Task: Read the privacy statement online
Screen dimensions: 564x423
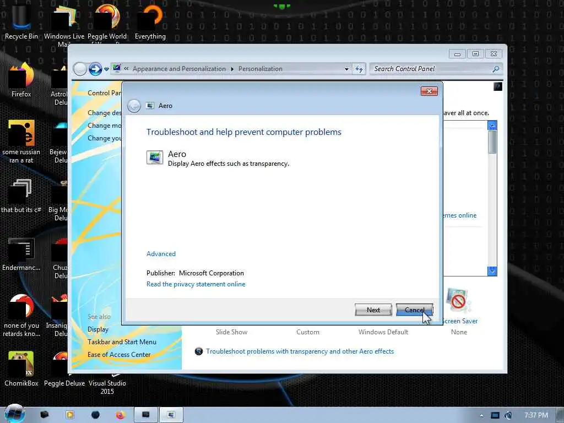Action: click(x=196, y=284)
